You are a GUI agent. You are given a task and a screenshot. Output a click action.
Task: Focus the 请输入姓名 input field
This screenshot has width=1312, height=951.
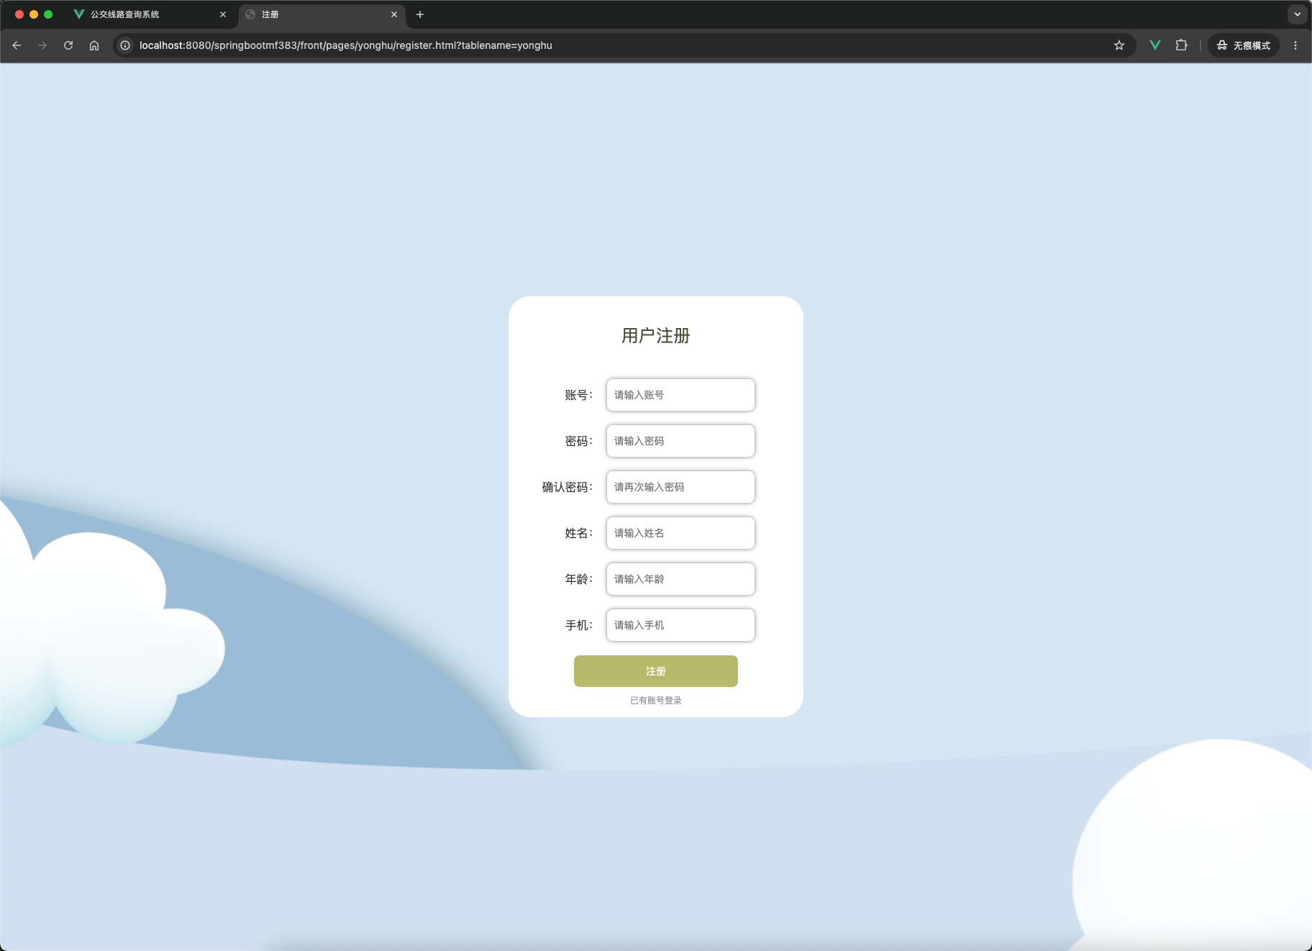point(680,533)
